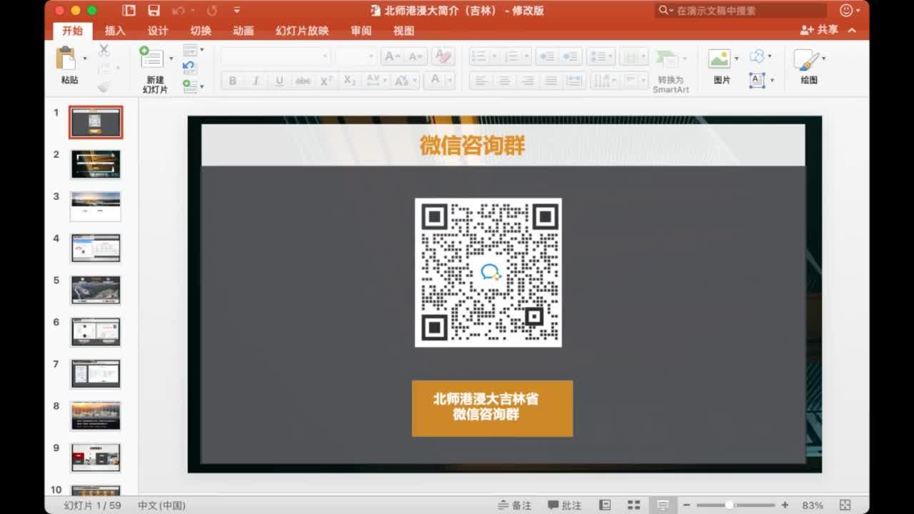
Task: Justify text alignment
Action: click(x=551, y=81)
